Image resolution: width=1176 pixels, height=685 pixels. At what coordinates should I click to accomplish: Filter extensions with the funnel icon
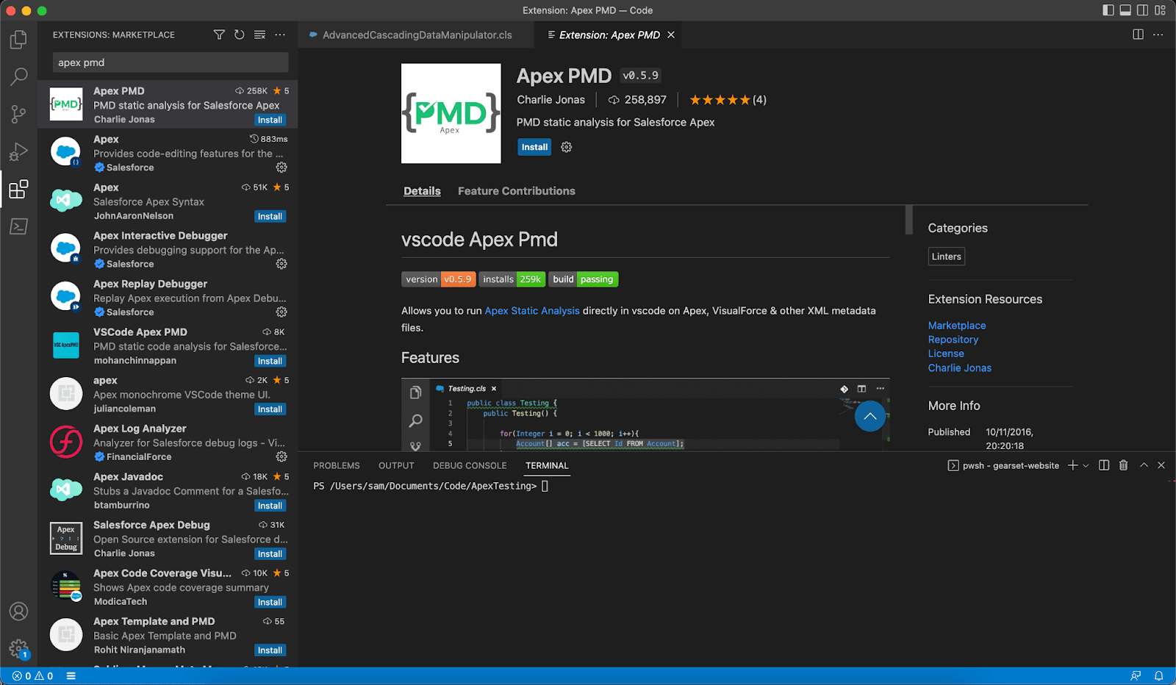coord(219,35)
